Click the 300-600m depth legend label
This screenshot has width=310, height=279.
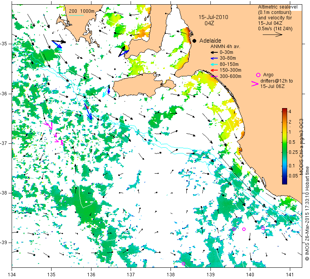click(231, 76)
